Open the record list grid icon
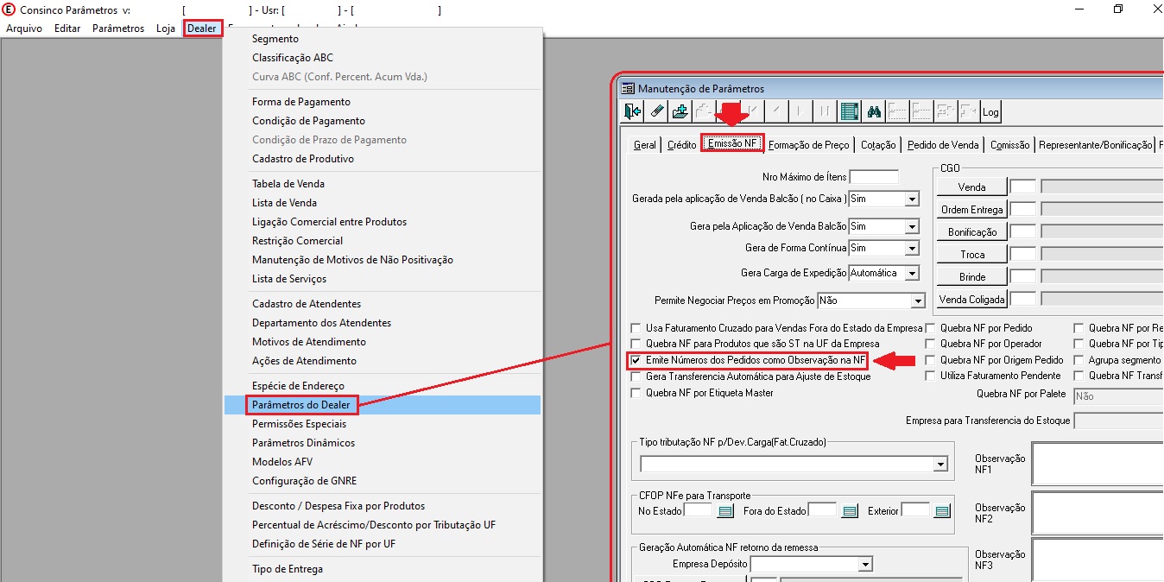Screen dimensions: 1164x582 click(x=850, y=111)
